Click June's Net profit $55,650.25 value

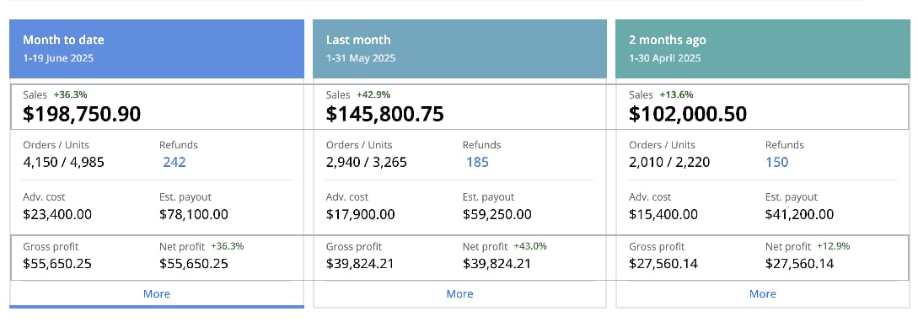194,263
